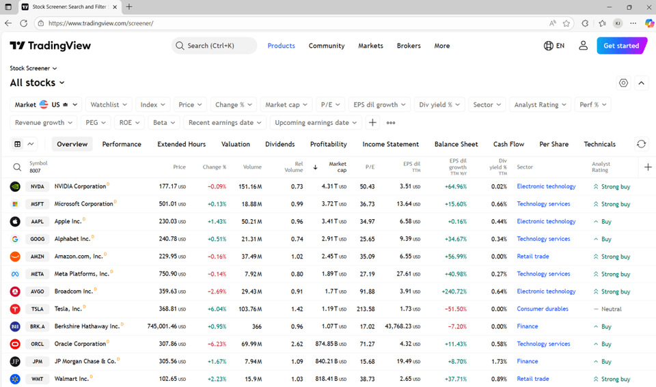Viewport: 656px width, 387px height.
Task: Open screener settings gear icon
Action: pos(623,83)
